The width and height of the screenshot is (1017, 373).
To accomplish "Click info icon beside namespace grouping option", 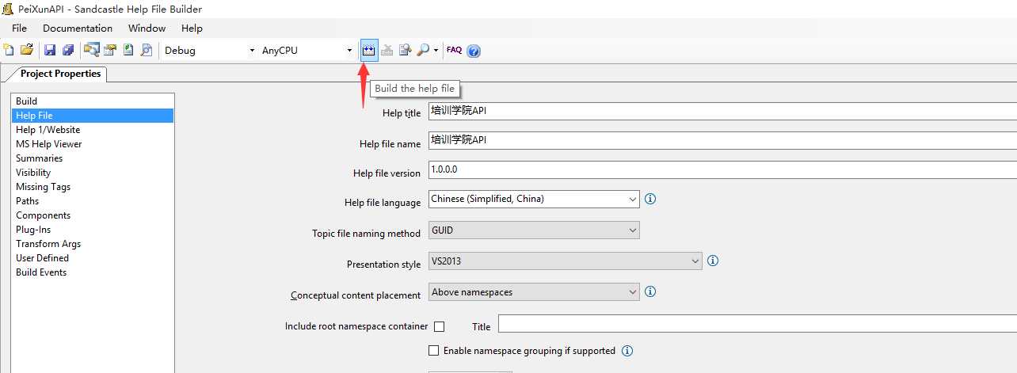I will coord(627,351).
